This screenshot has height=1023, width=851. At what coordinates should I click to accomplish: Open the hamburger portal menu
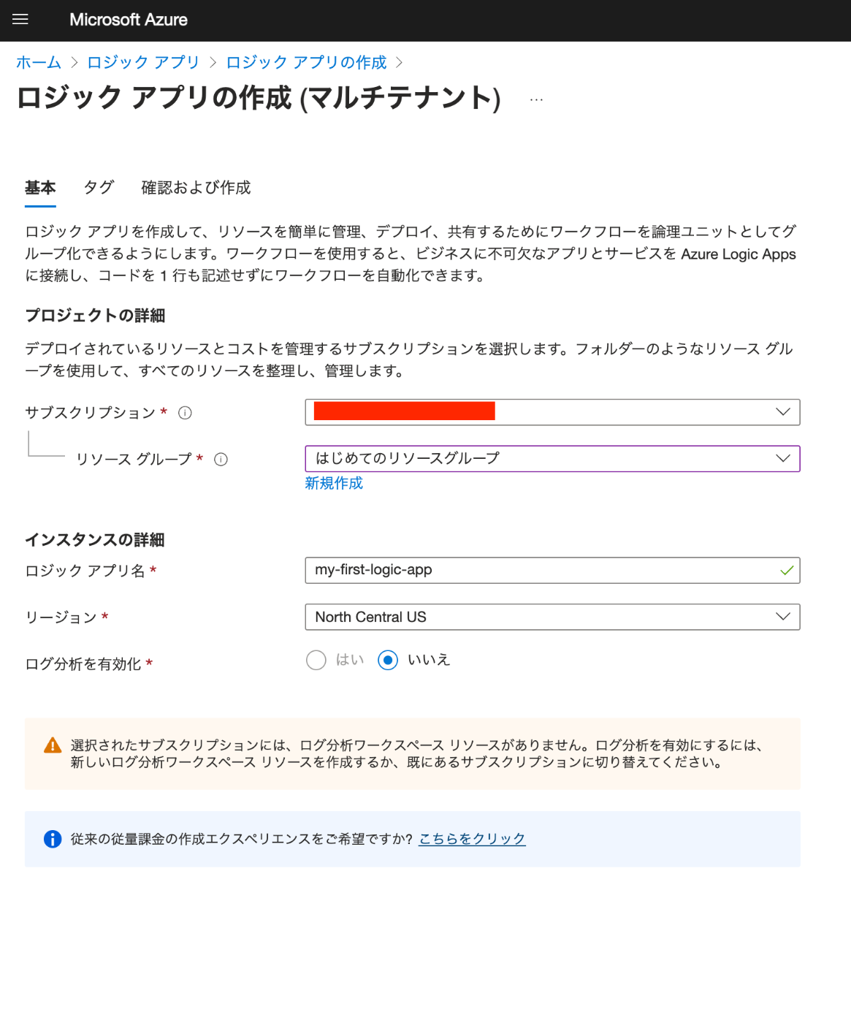click(x=20, y=20)
